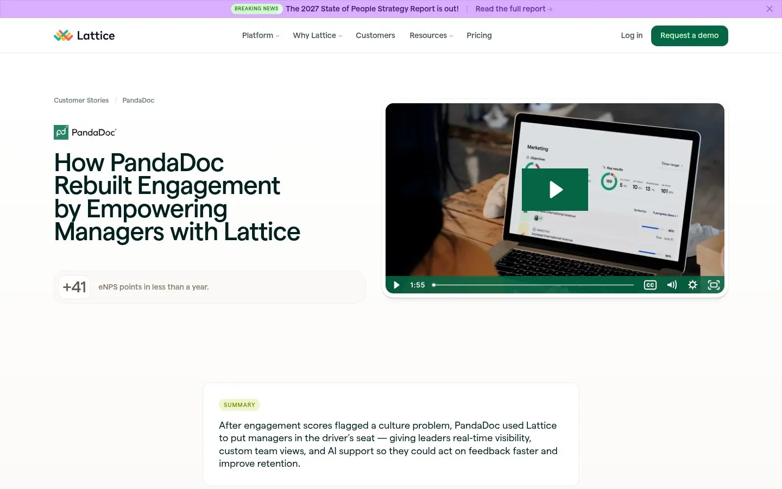
Task: Open the Resources dropdown
Action: point(431,35)
